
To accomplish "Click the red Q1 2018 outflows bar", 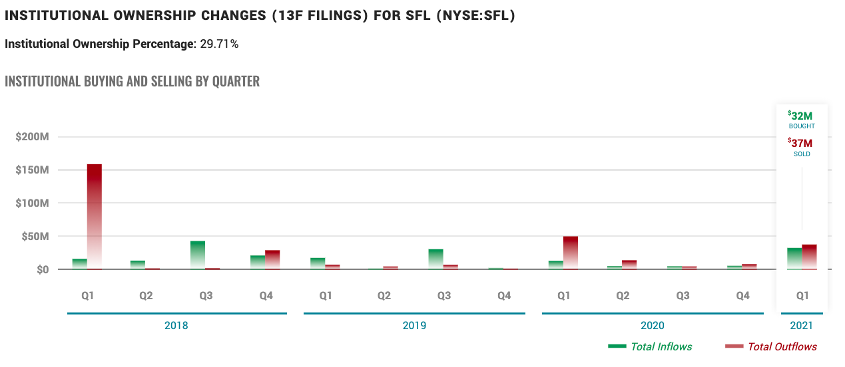I will (x=95, y=217).
